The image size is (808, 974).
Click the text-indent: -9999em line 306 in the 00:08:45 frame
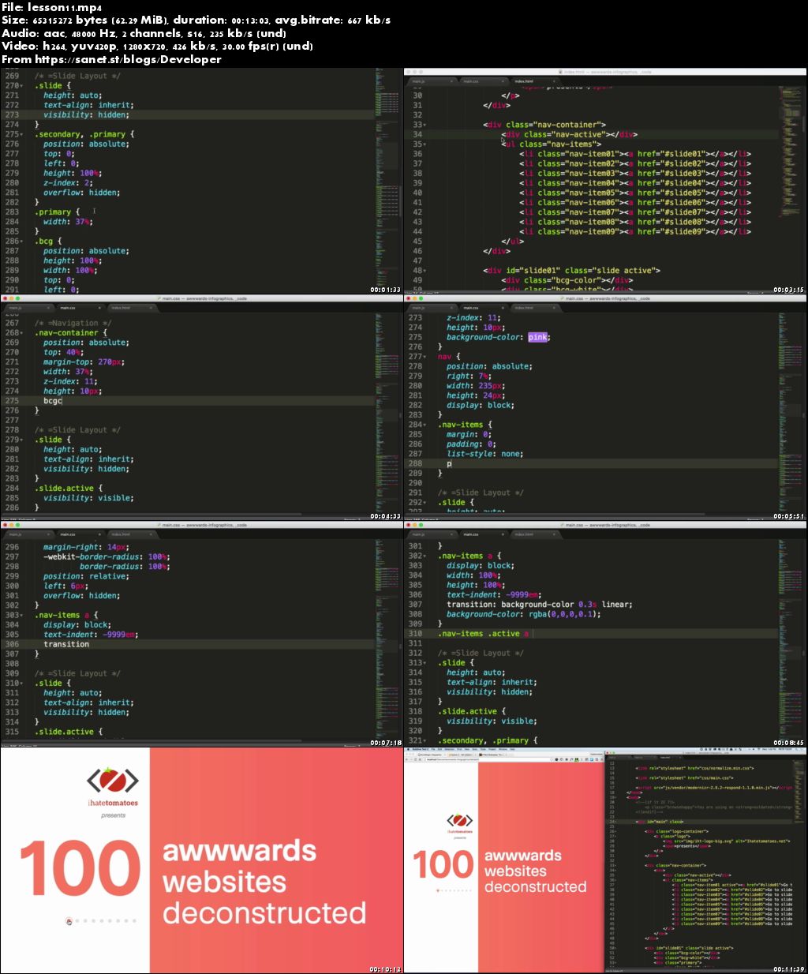tap(493, 594)
